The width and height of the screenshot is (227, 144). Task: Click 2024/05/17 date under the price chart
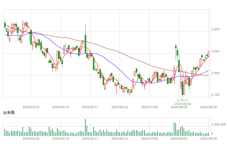click(90, 107)
